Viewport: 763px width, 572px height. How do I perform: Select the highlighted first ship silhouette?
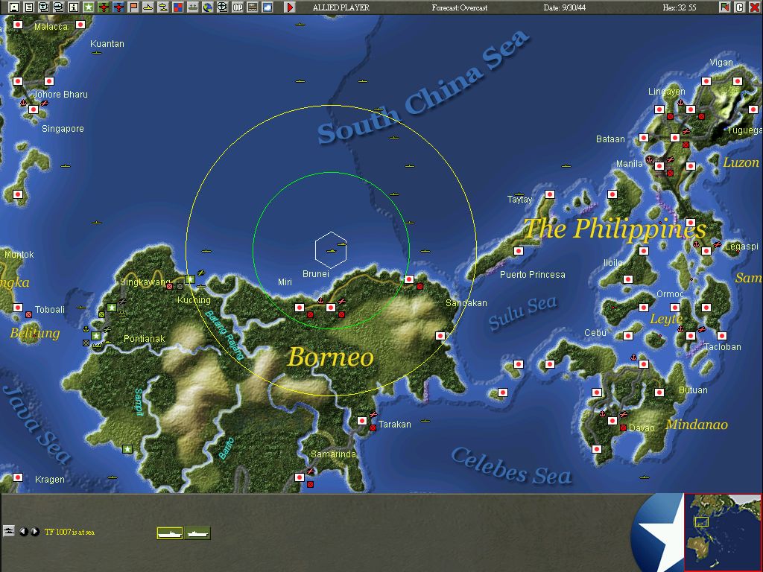pyautogui.click(x=170, y=533)
